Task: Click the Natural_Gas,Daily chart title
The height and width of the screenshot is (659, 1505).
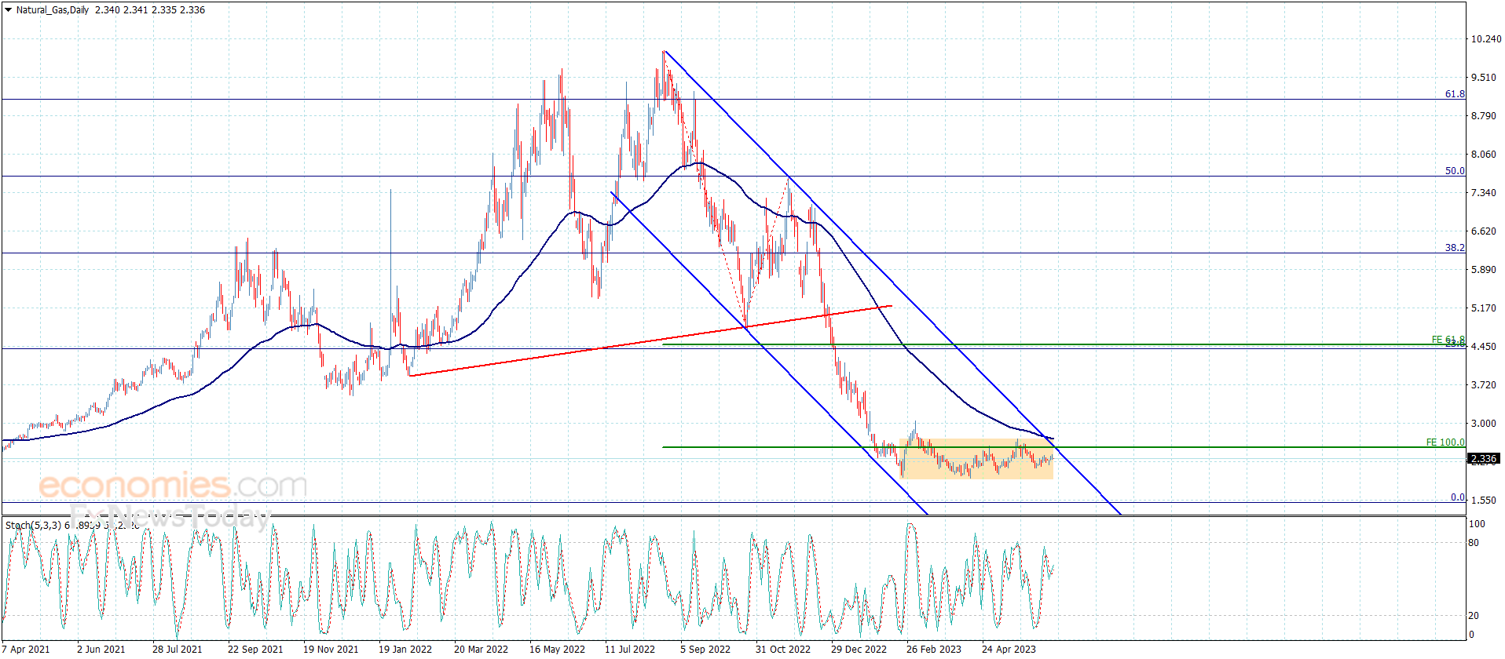Action: [53, 10]
